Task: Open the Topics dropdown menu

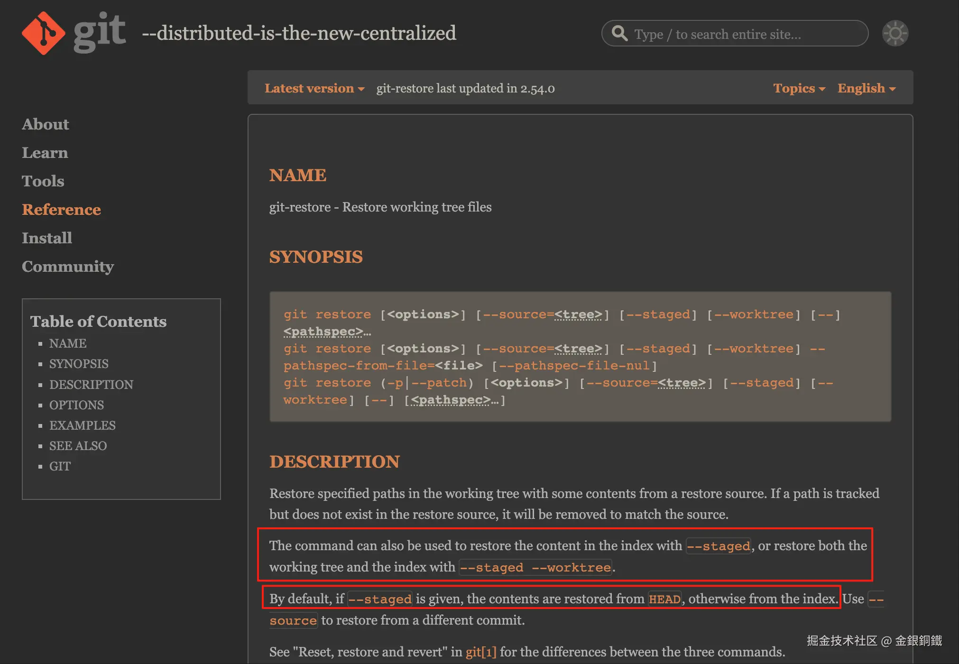Action: 799,88
